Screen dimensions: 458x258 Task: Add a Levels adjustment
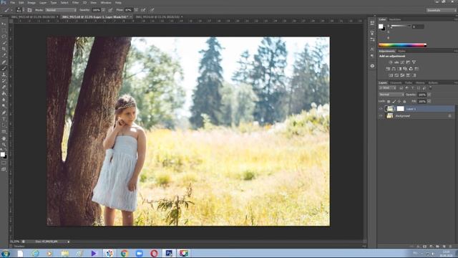click(x=396, y=62)
